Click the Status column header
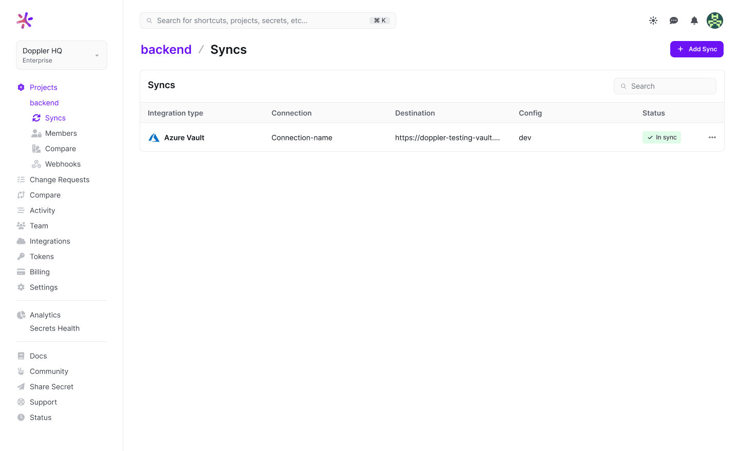The width and height of the screenshot is (739, 451). point(654,113)
